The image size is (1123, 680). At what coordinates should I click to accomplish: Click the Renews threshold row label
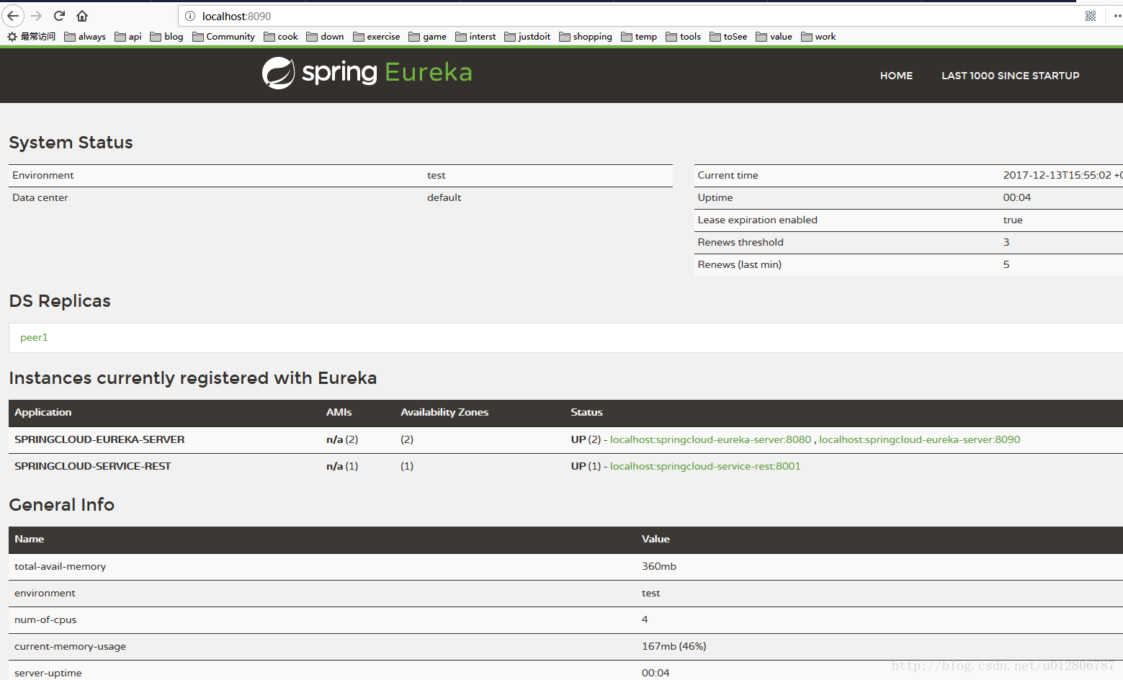click(x=741, y=242)
